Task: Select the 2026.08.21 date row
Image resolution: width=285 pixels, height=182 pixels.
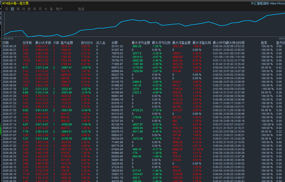Action: click(9, 50)
